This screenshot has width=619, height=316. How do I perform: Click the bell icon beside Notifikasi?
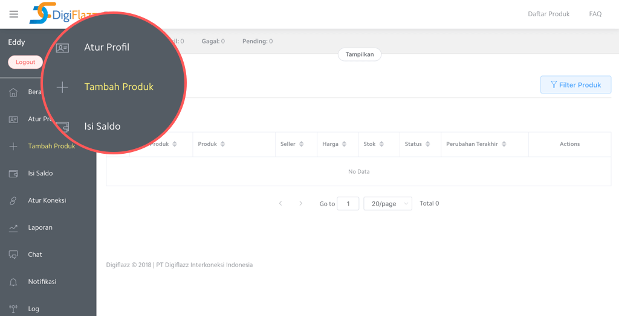pos(13,282)
